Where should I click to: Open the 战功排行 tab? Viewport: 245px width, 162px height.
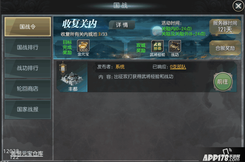(28, 68)
